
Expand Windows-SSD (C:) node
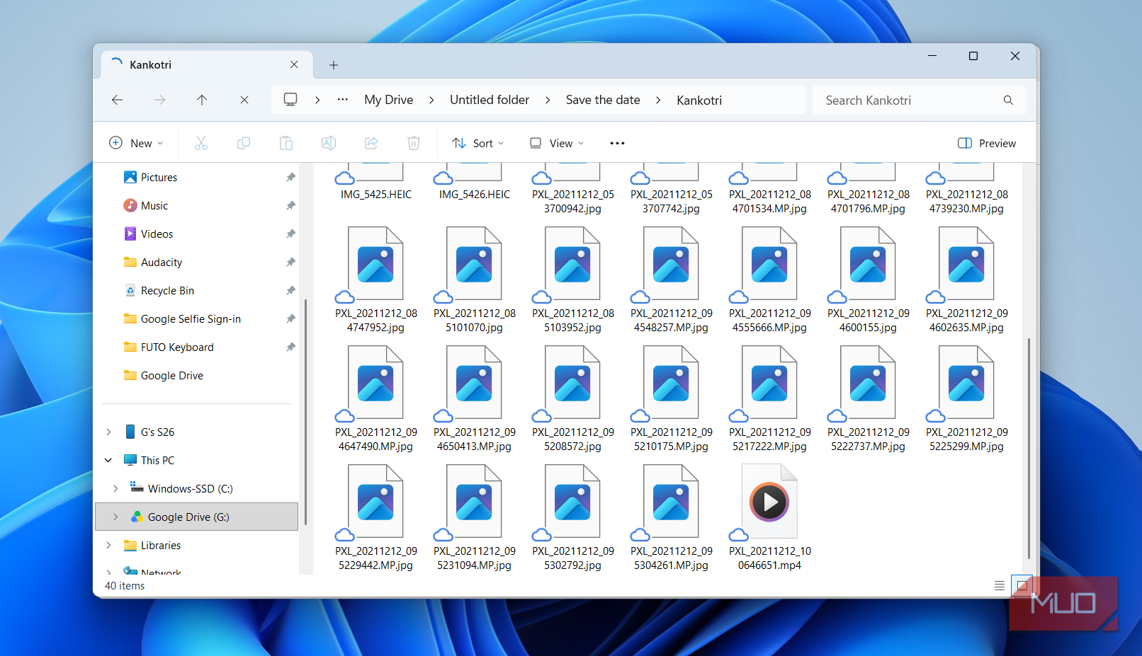click(115, 488)
